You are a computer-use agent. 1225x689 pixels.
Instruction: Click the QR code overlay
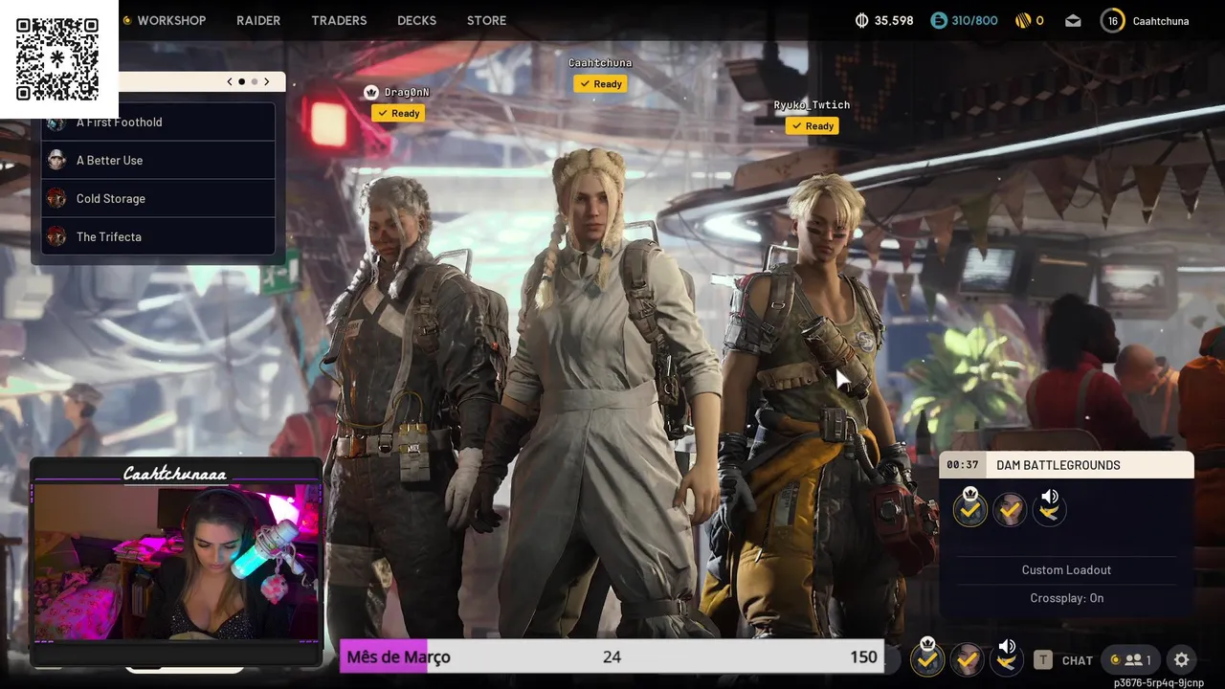coord(57,58)
